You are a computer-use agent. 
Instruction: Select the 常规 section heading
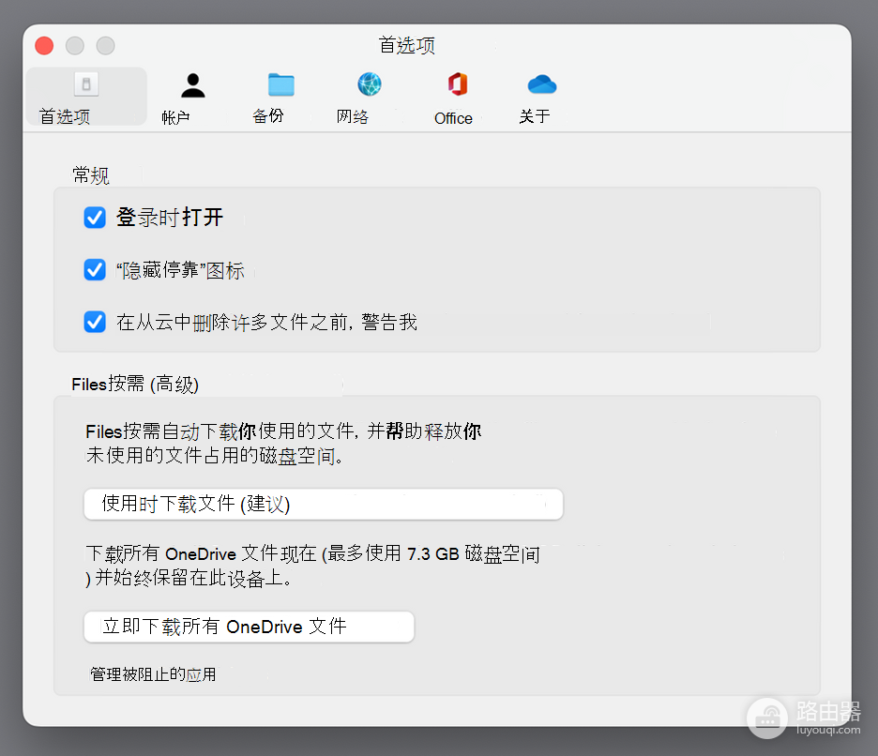[91, 175]
